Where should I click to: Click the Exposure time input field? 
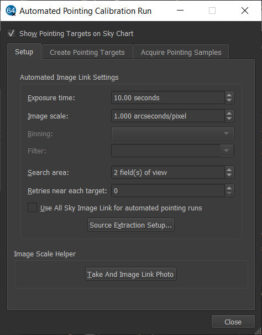click(x=168, y=98)
